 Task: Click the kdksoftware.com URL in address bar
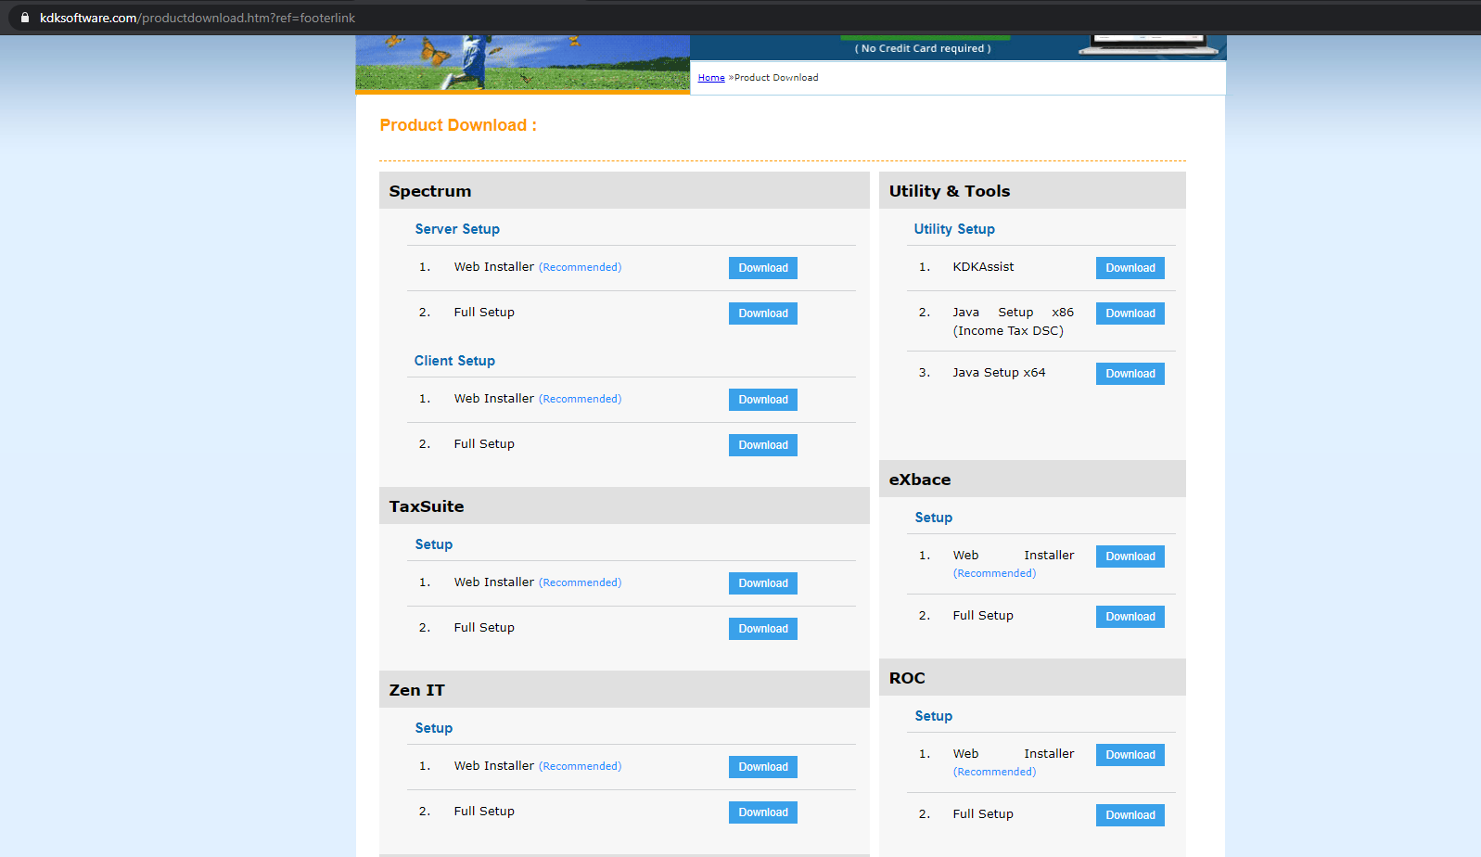coord(197,18)
